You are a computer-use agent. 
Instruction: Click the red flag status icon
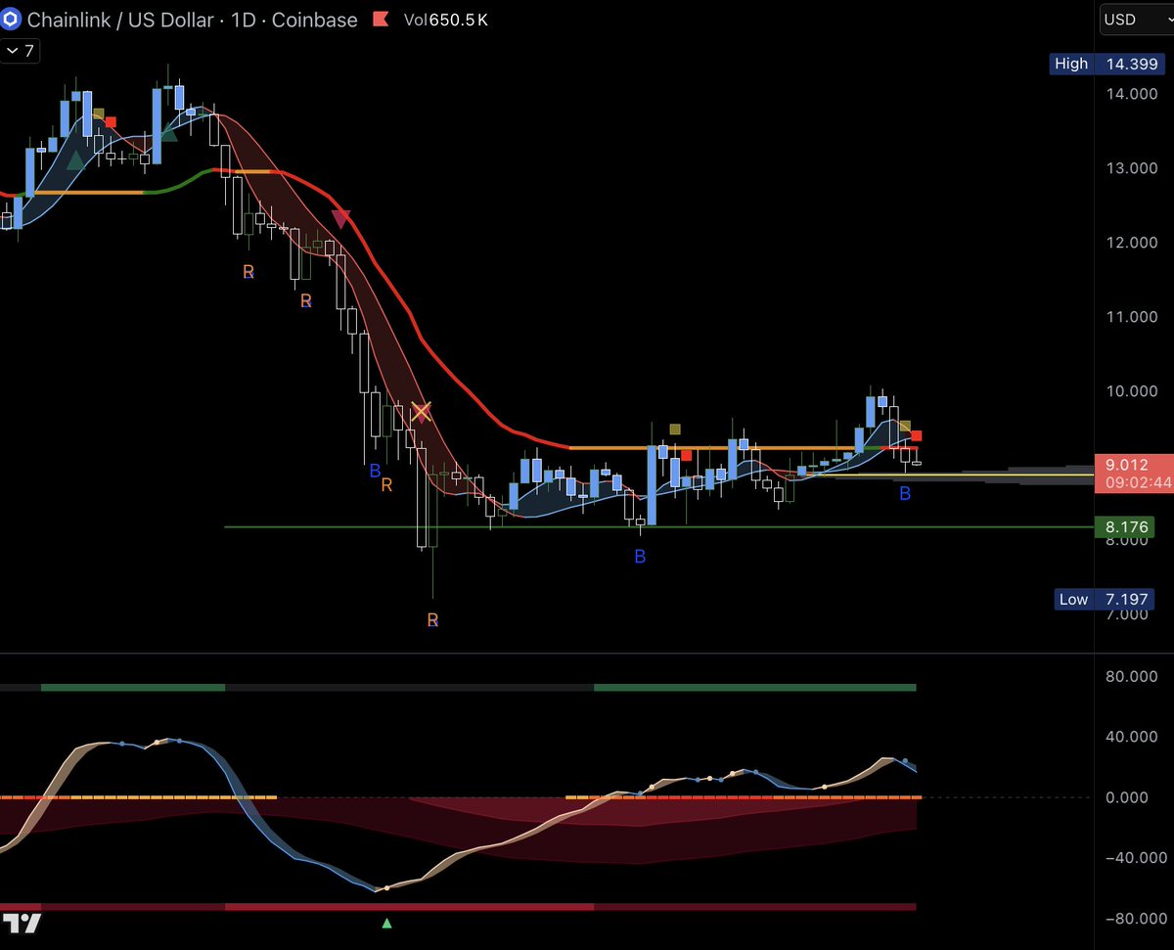(381, 20)
